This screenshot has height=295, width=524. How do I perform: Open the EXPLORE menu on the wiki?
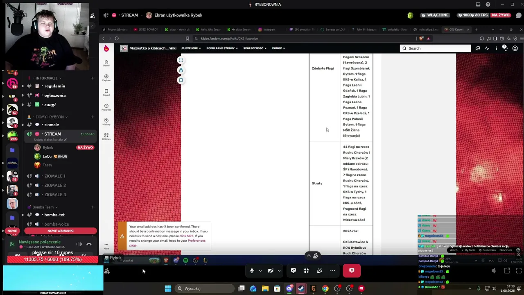(x=191, y=48)
